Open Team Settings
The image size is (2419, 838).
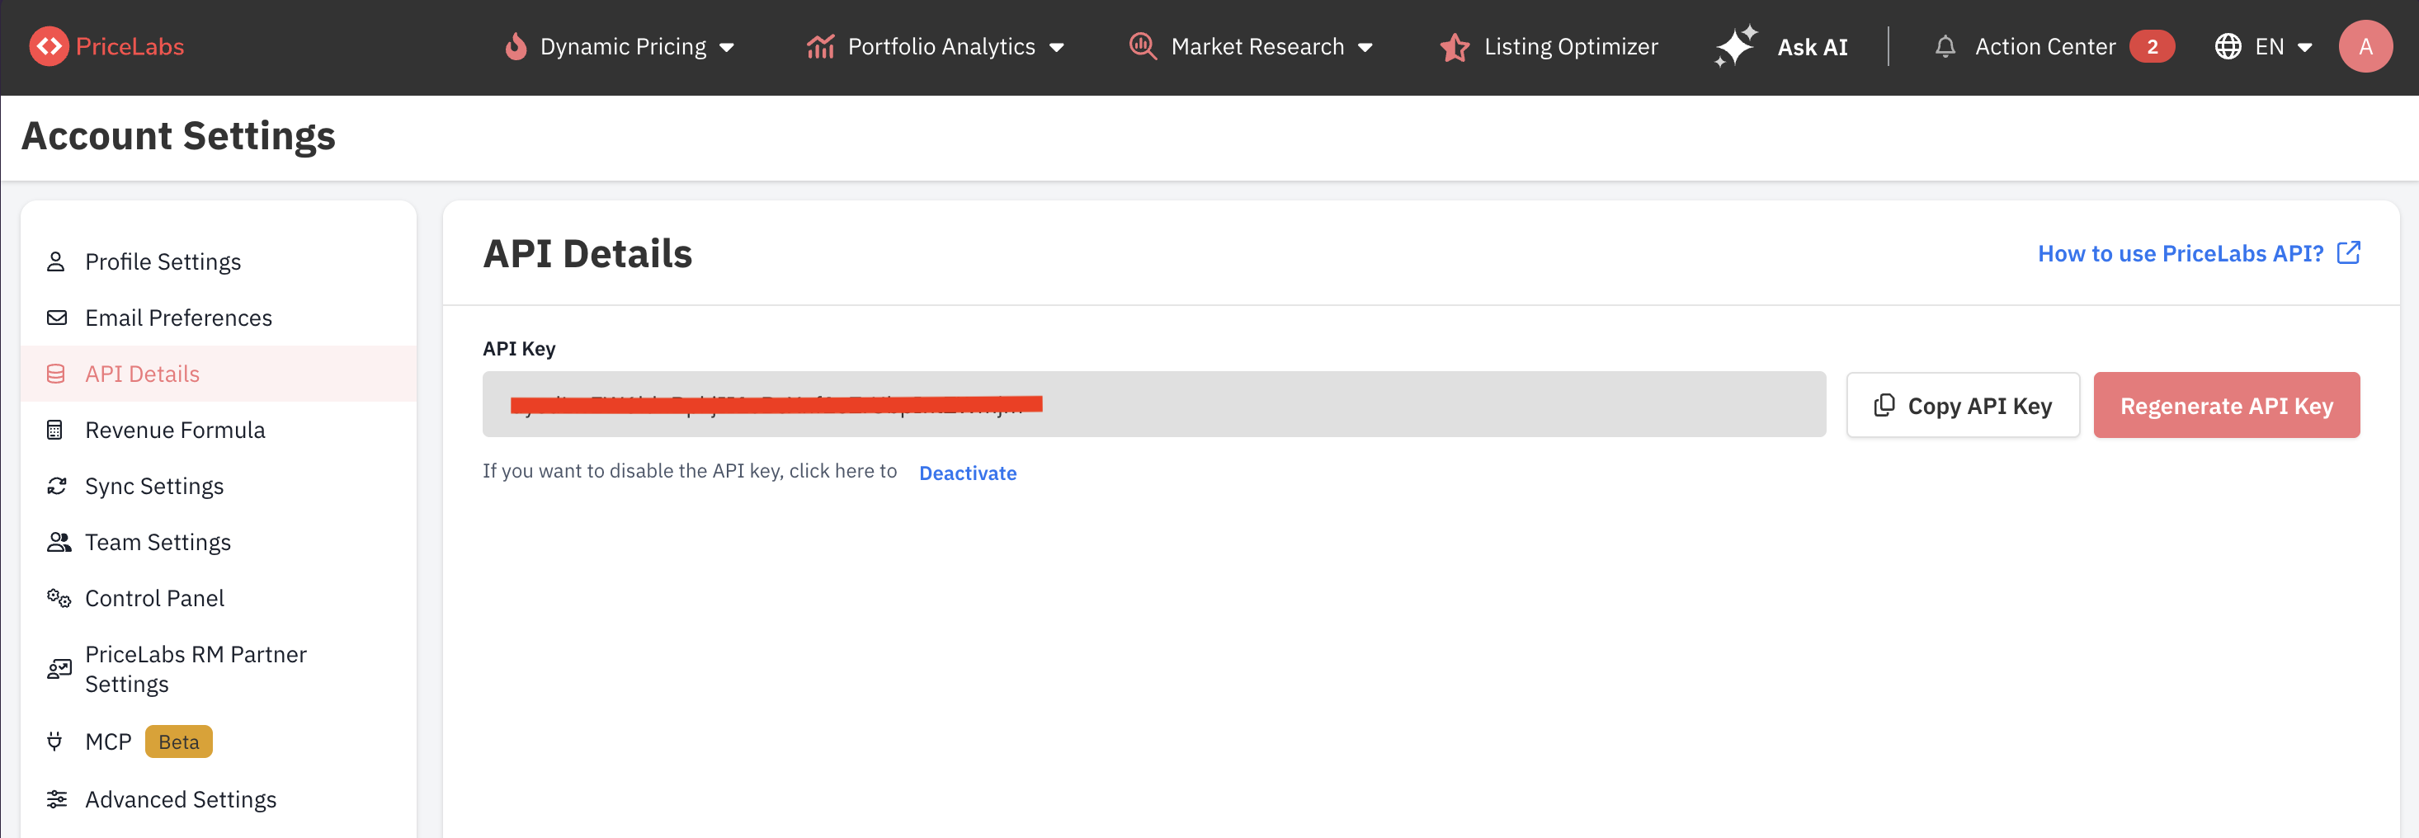(x=218, y=543)
